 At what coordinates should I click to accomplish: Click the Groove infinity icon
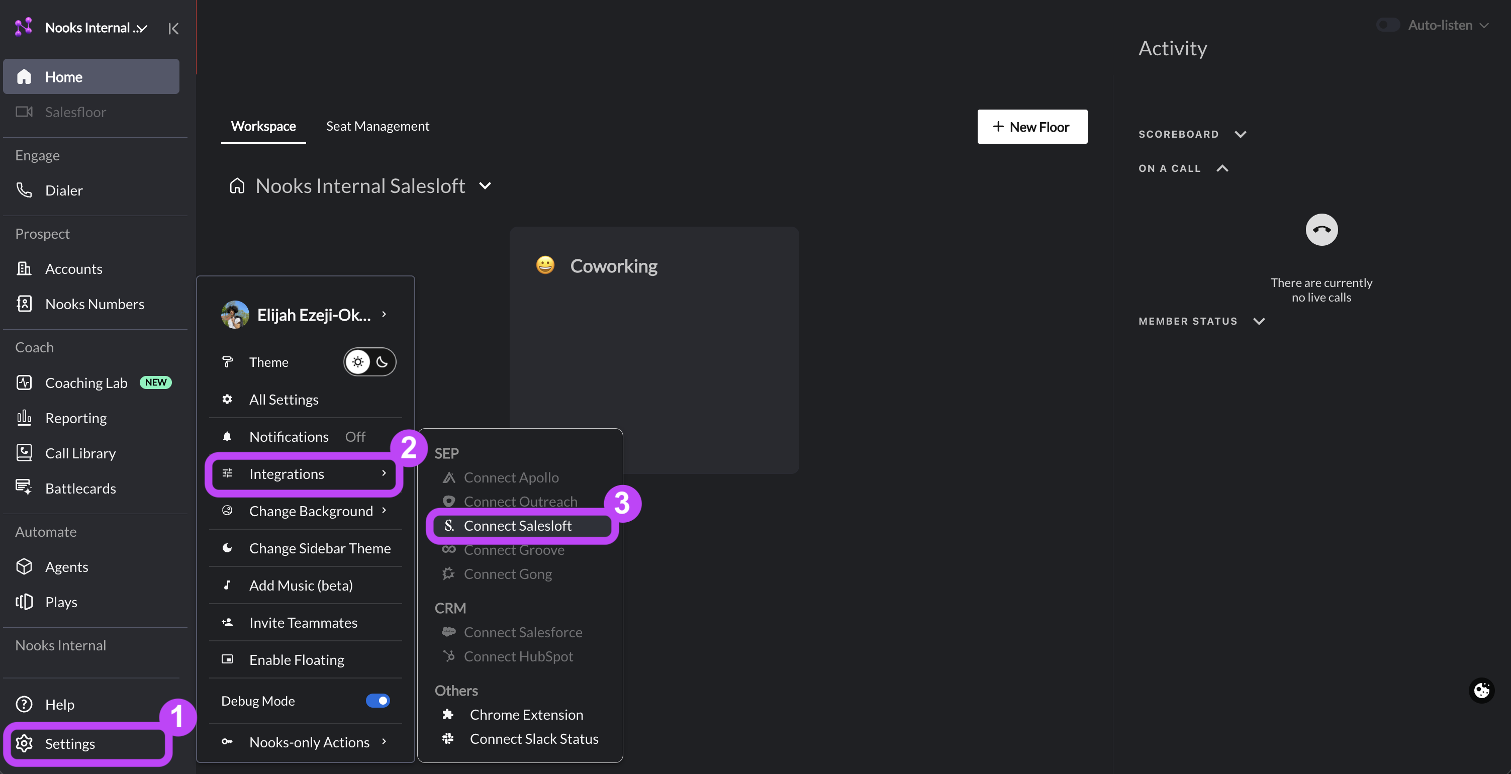click(449, 549)
